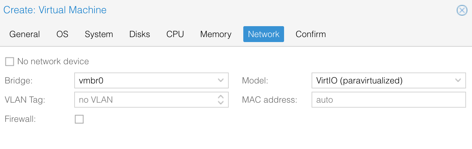Switch to the General tab
Viewport: 472px width, 149px height.
tap(25, 34)
